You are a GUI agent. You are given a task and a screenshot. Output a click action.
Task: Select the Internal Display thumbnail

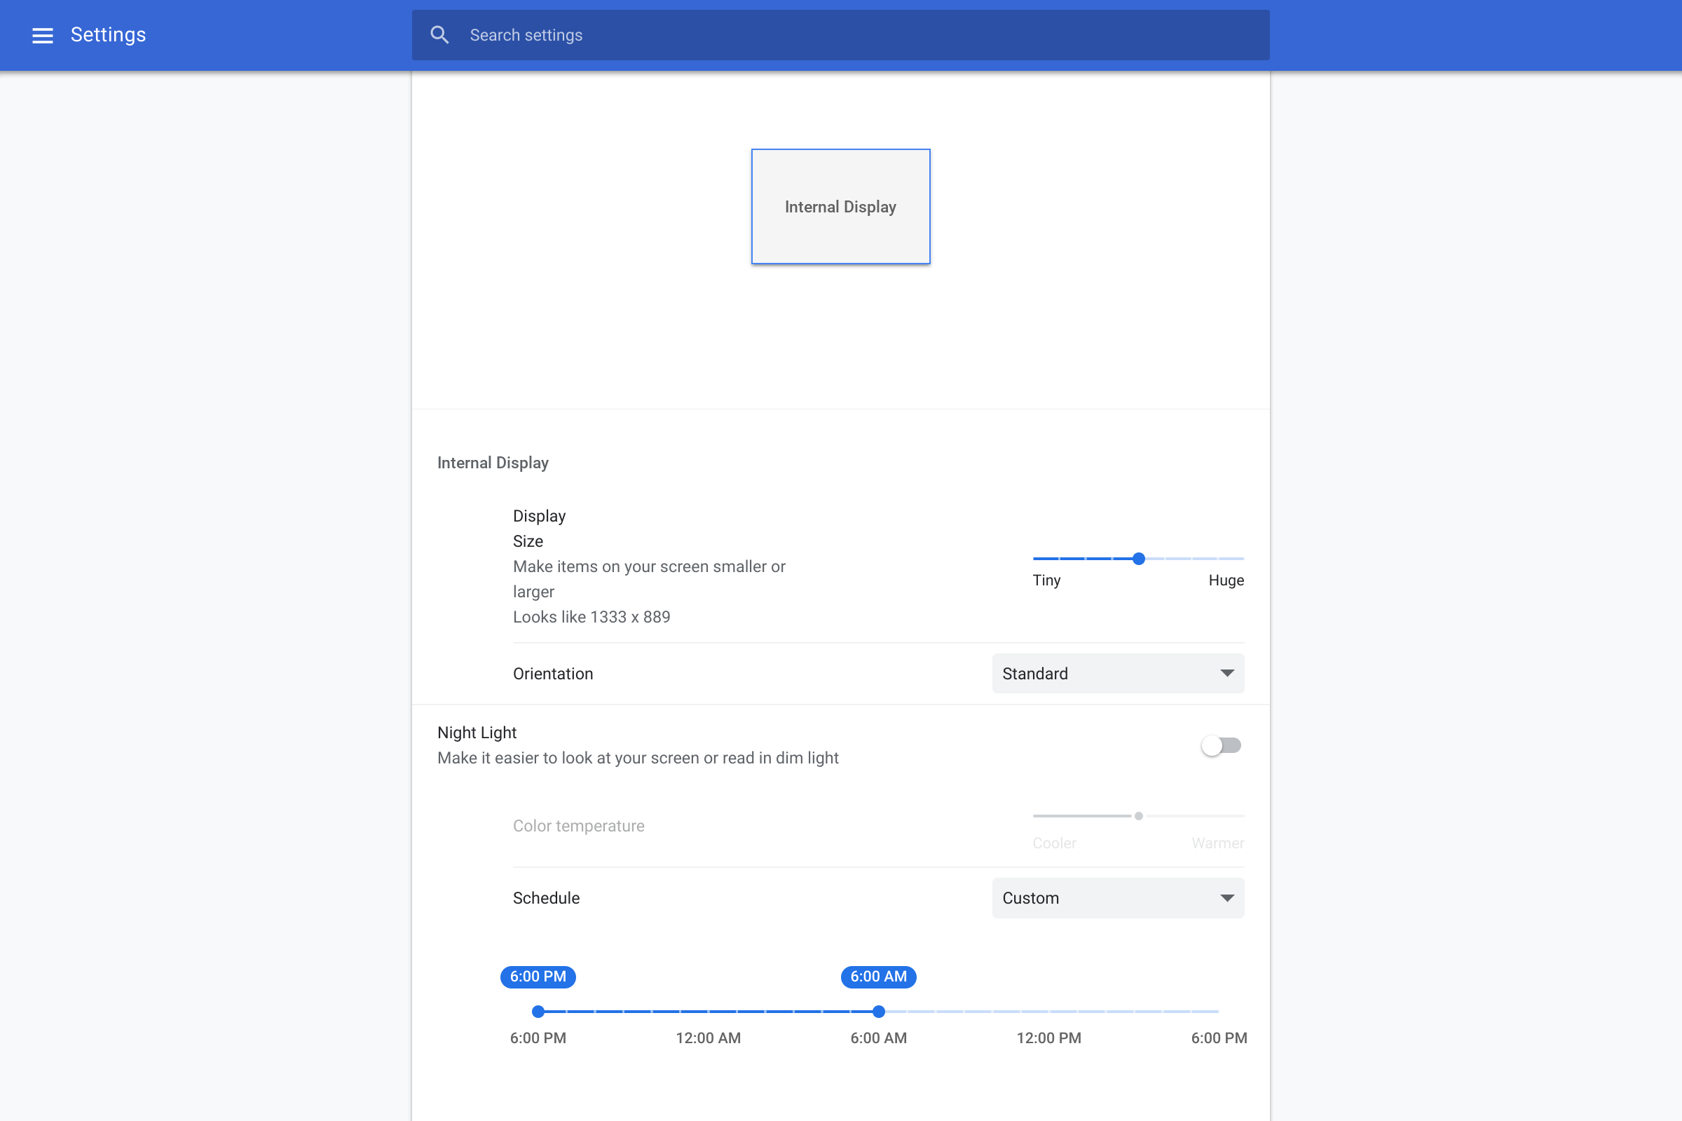840,207
